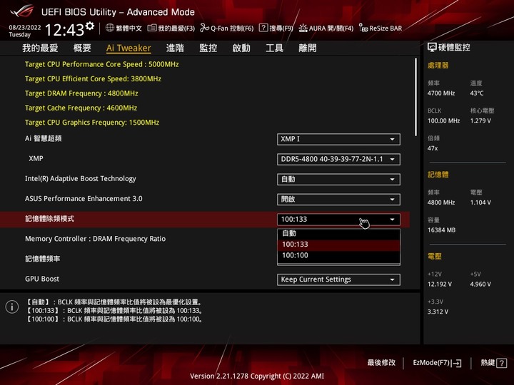Click Target Cache Frequency : 4600MHz text

[81, 108]
